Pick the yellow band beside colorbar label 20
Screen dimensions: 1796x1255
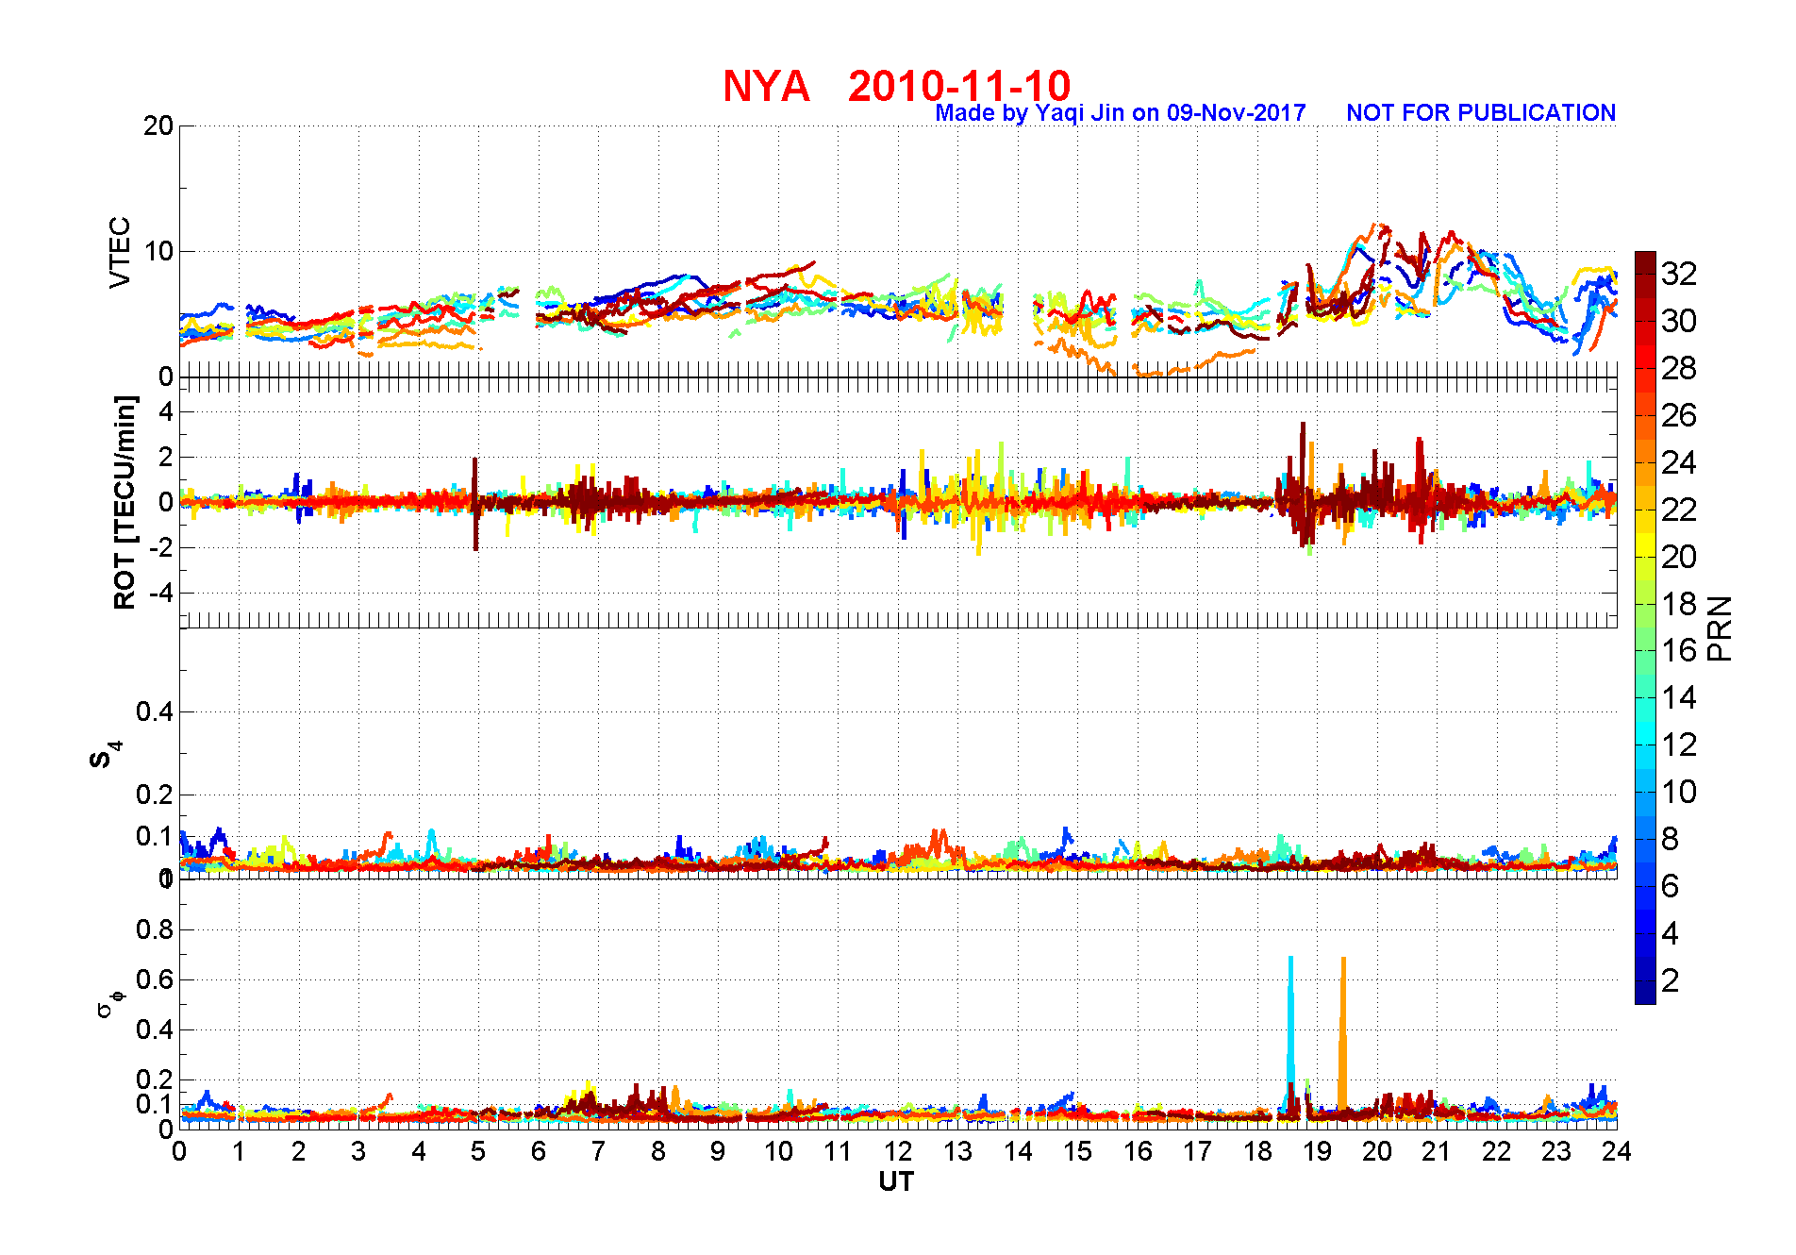[1645, 546]
